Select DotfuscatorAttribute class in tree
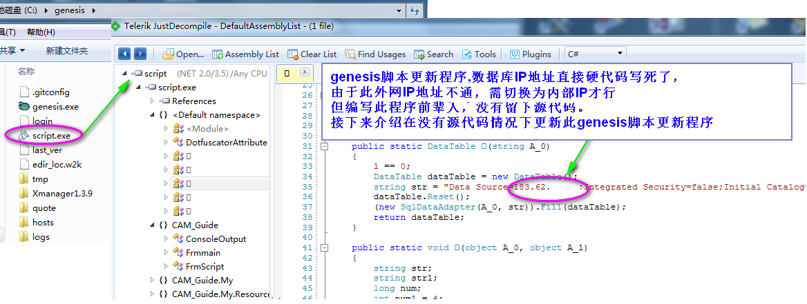Screen dimensions: 807x304 [227, 142]
